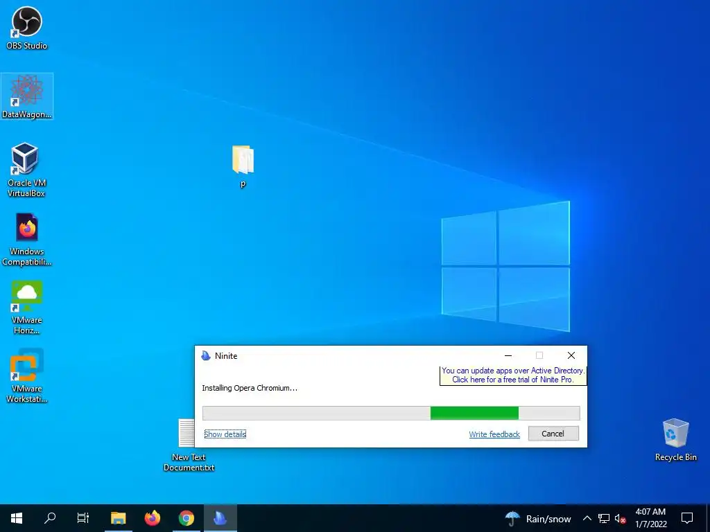Viewport: 710px width, 532px height.
Task: Cancel the Ninite installation
Action: [553, 434]
